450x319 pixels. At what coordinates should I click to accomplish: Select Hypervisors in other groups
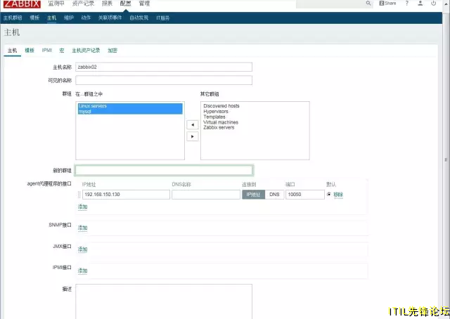pyautogui.click(x=216, y=111)
